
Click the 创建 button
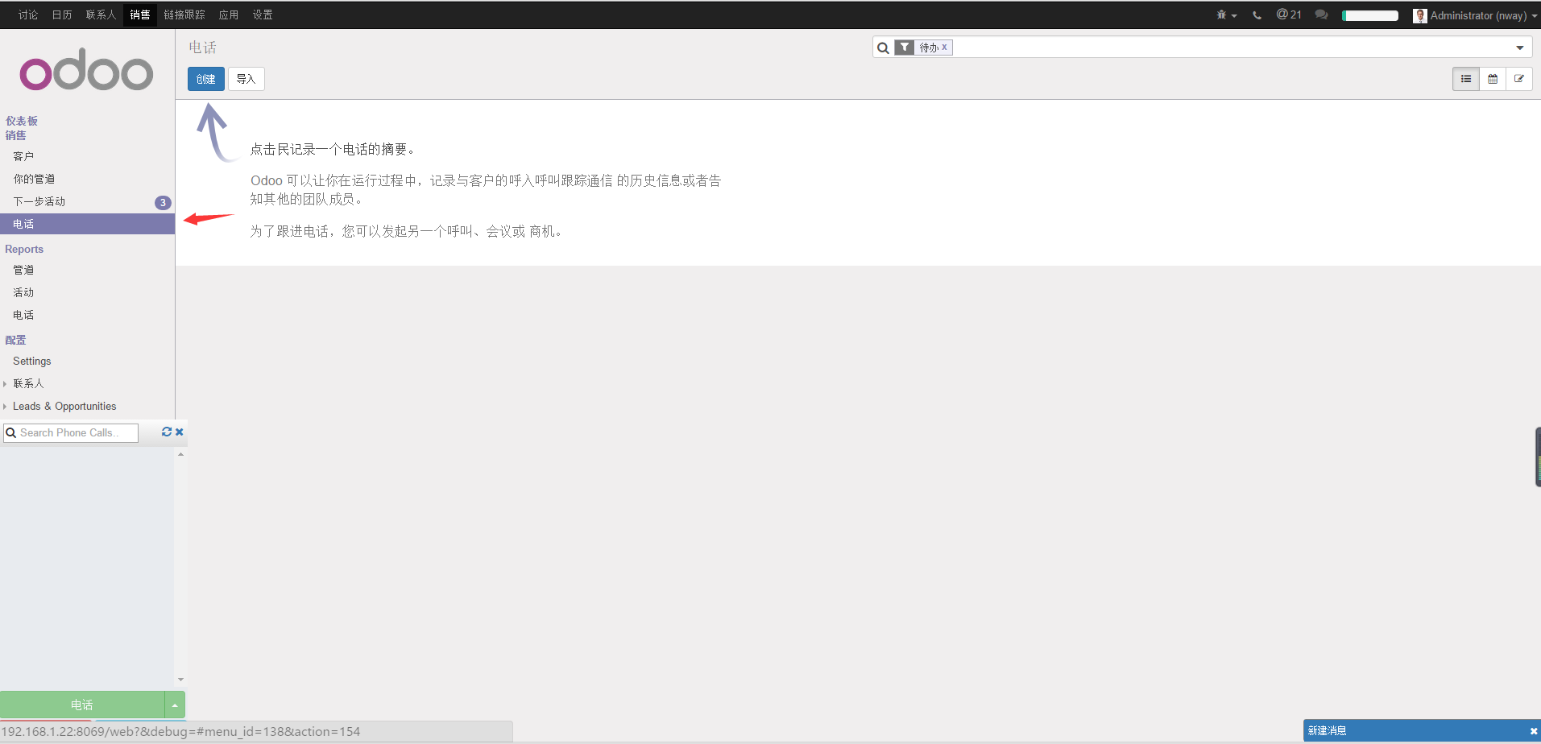(x=206, y=79)
